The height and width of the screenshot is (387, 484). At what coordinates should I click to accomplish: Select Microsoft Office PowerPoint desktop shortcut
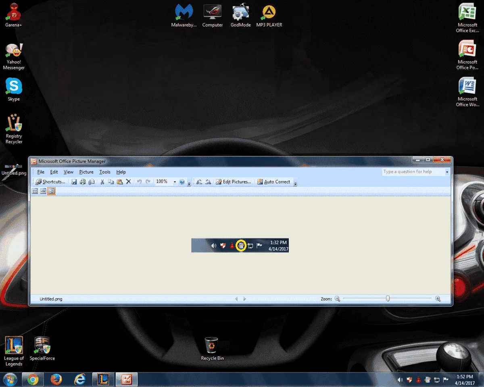pyautogui.click(x=467, y=55)
